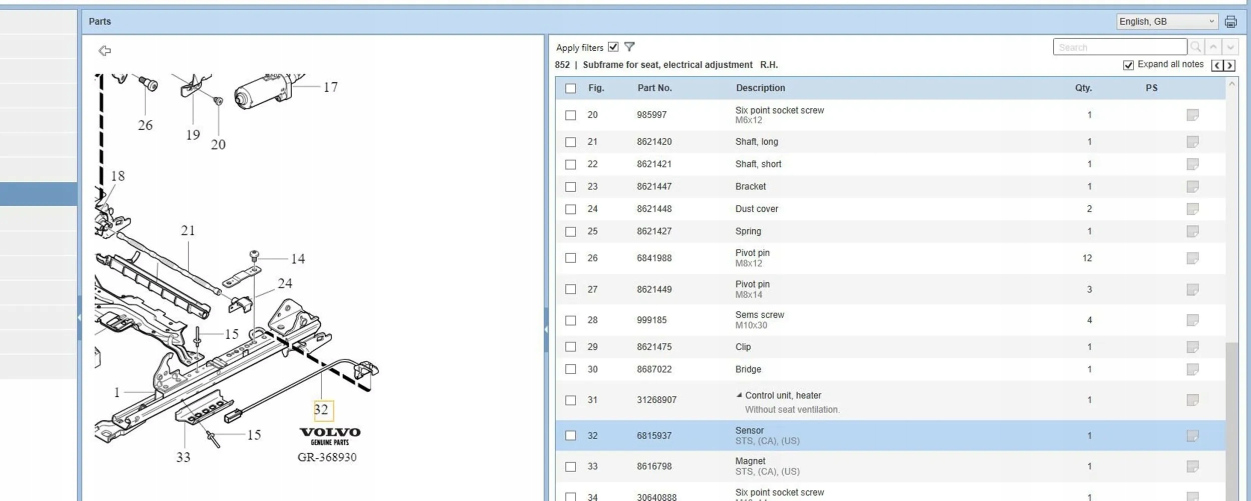Click into the Search field
This screenshot has height=501, width=1251.
coord(1119,47)
